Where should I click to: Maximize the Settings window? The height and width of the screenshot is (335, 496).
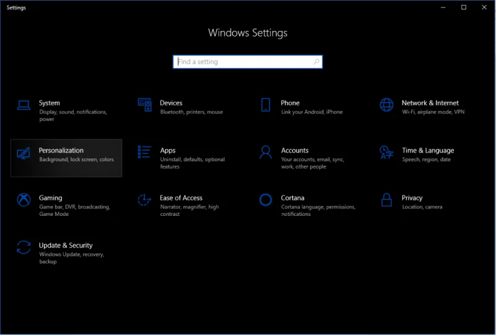(x=463, y=7)
